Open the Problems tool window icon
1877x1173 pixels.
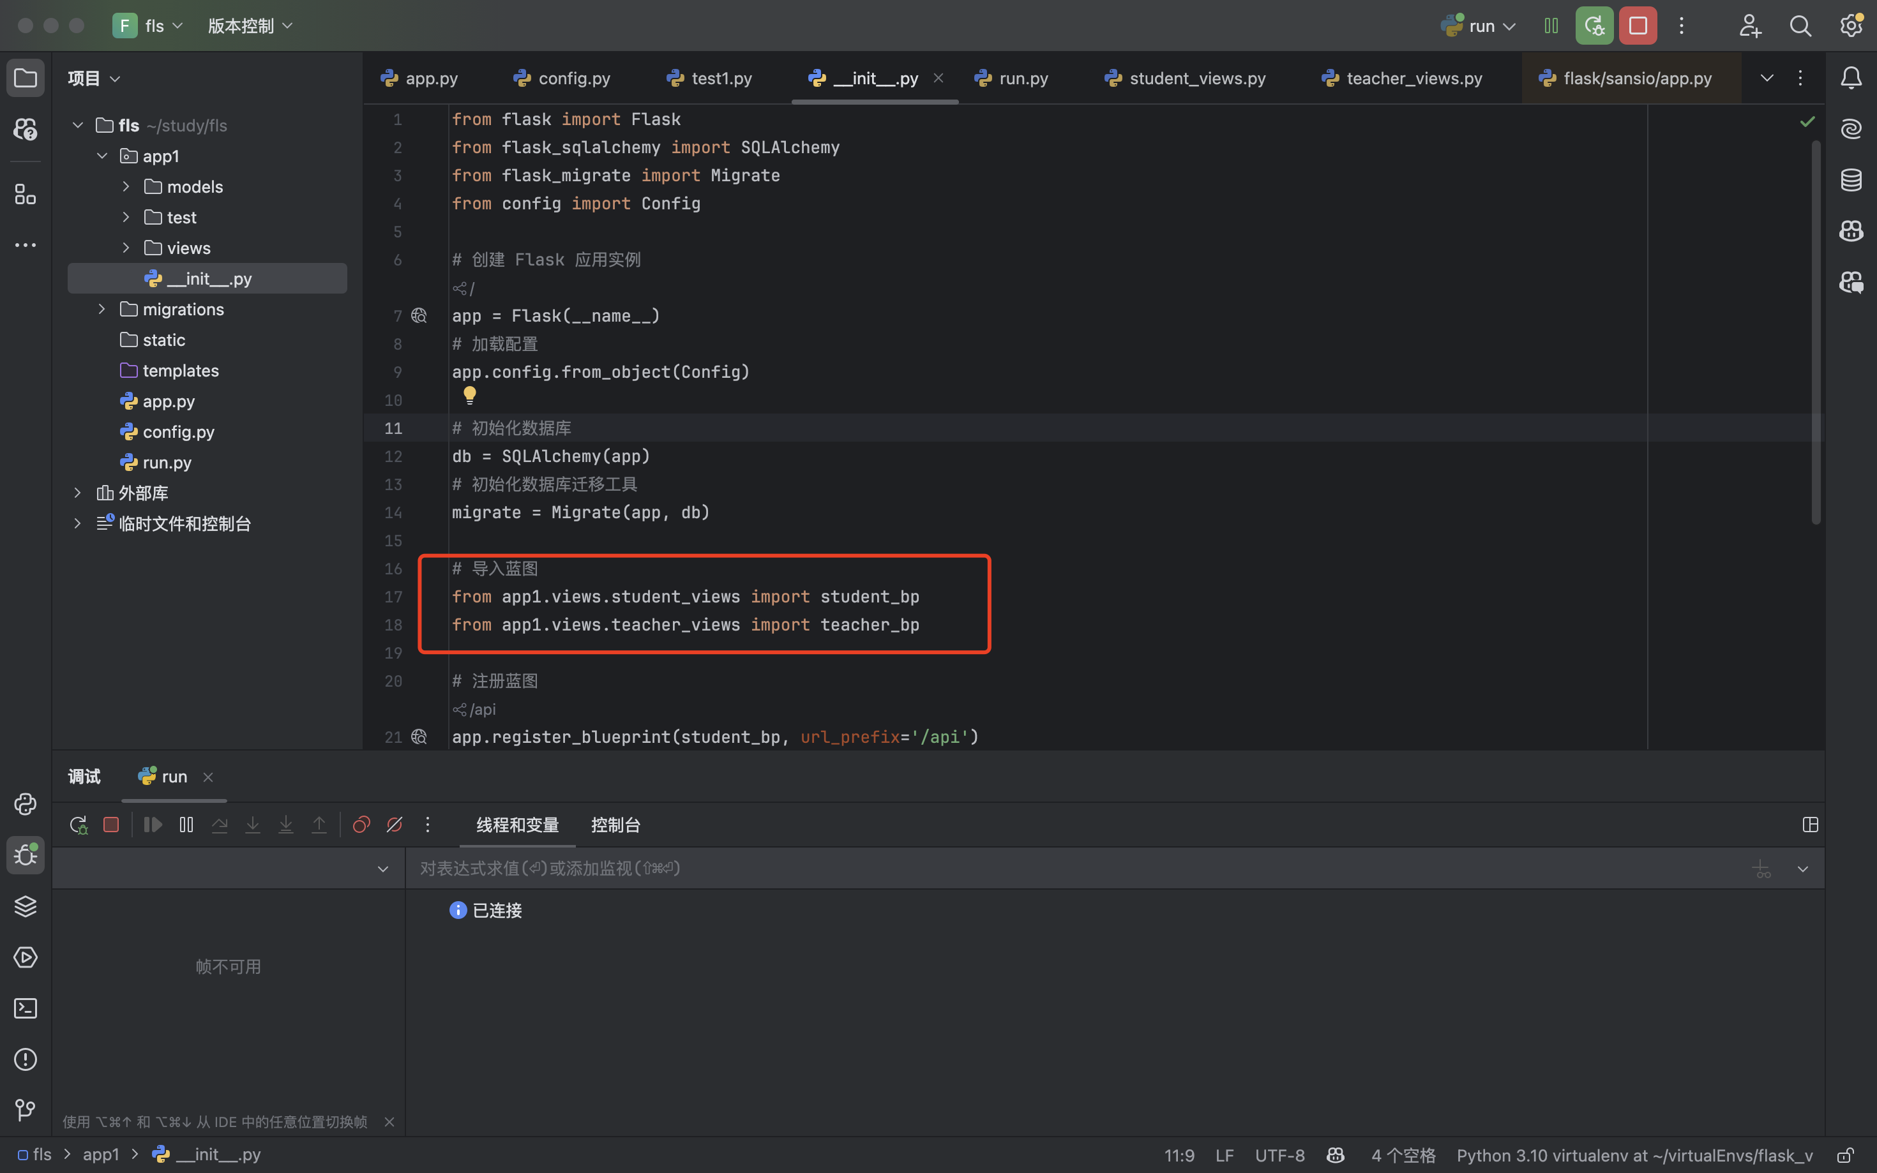pos(26,1059)
